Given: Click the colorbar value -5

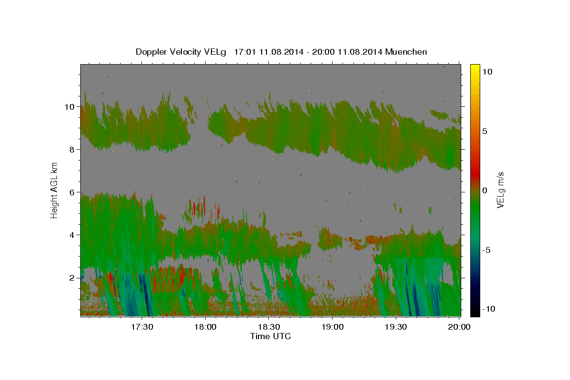Looking at the screenshot, I should (x=486, y=250).
